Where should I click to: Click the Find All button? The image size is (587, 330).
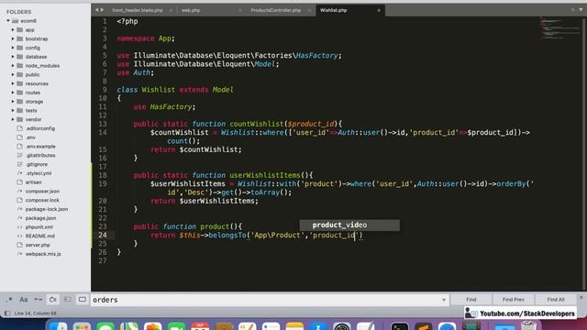(556, 300)
